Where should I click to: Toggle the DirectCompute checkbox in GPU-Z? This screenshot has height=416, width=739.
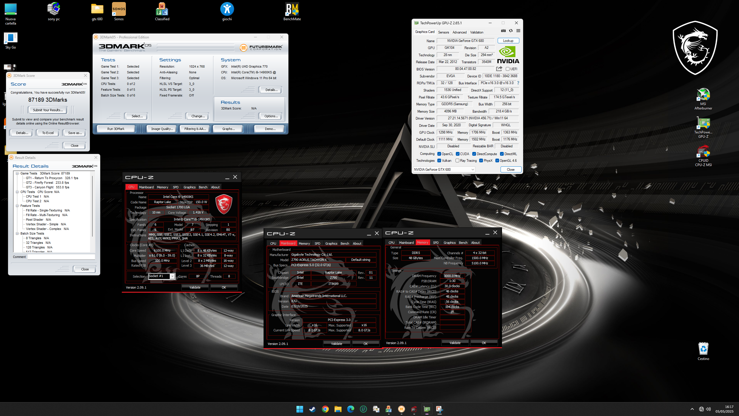tap(474, 154)
